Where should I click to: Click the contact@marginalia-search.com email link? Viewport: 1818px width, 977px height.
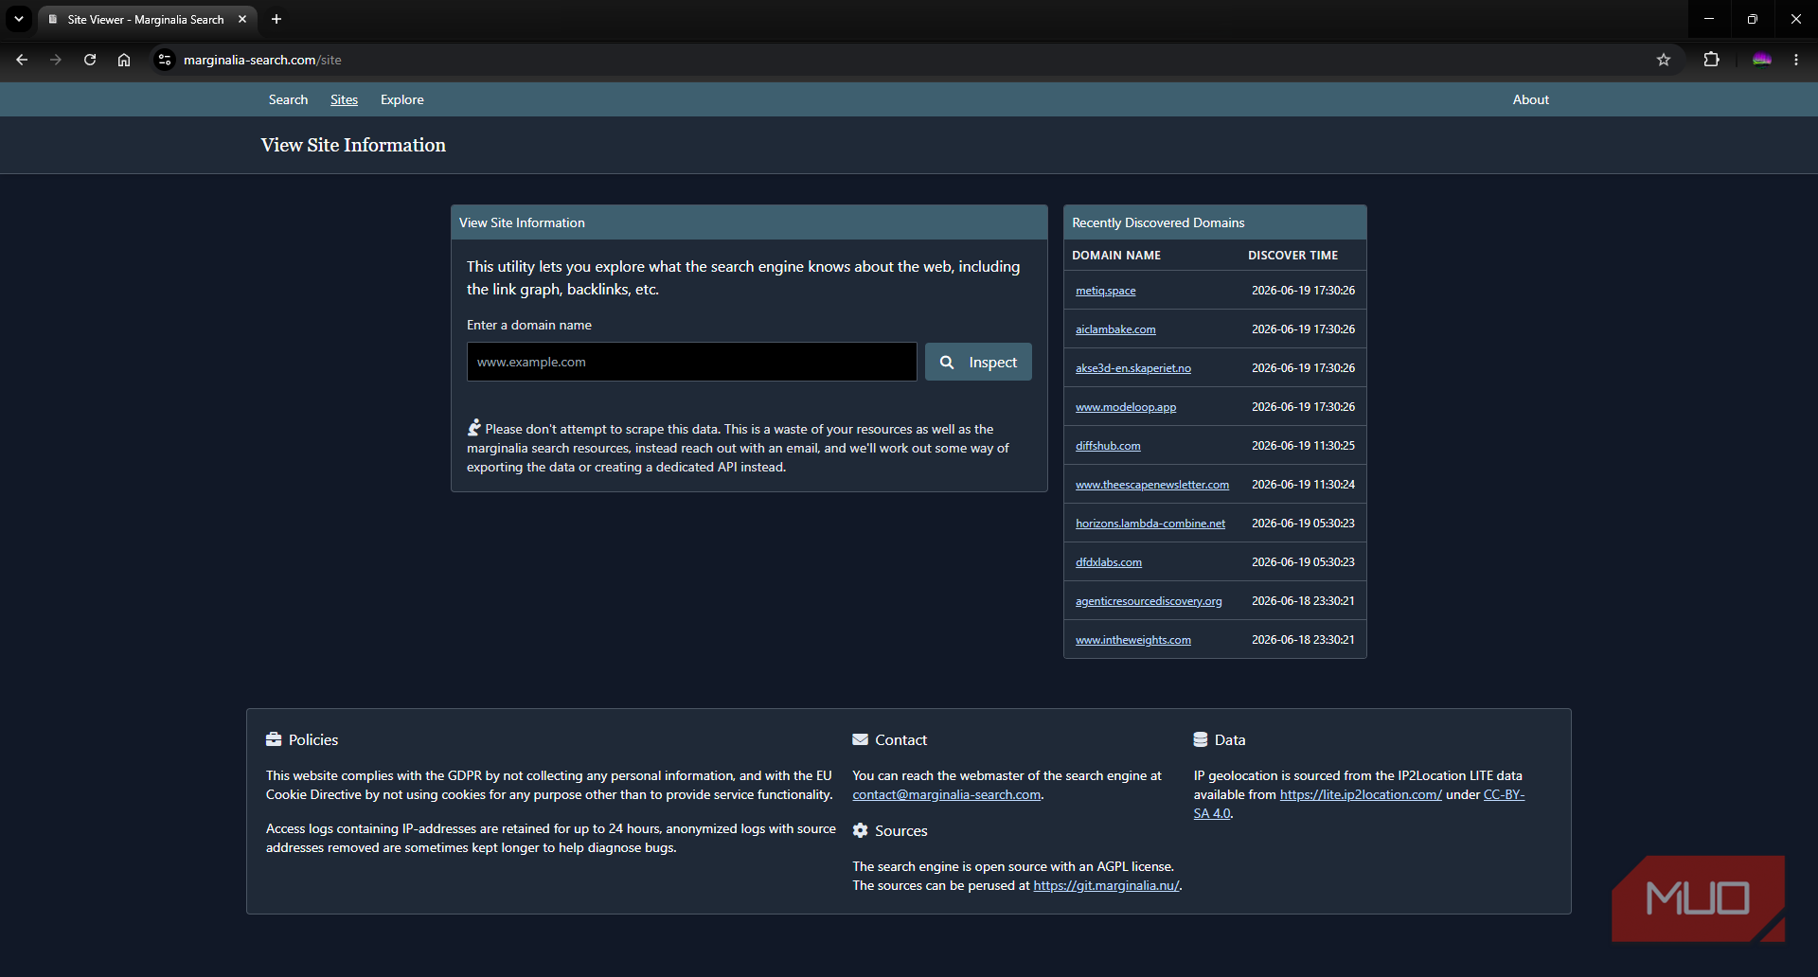pyautogui.click(x=946, y=794)
